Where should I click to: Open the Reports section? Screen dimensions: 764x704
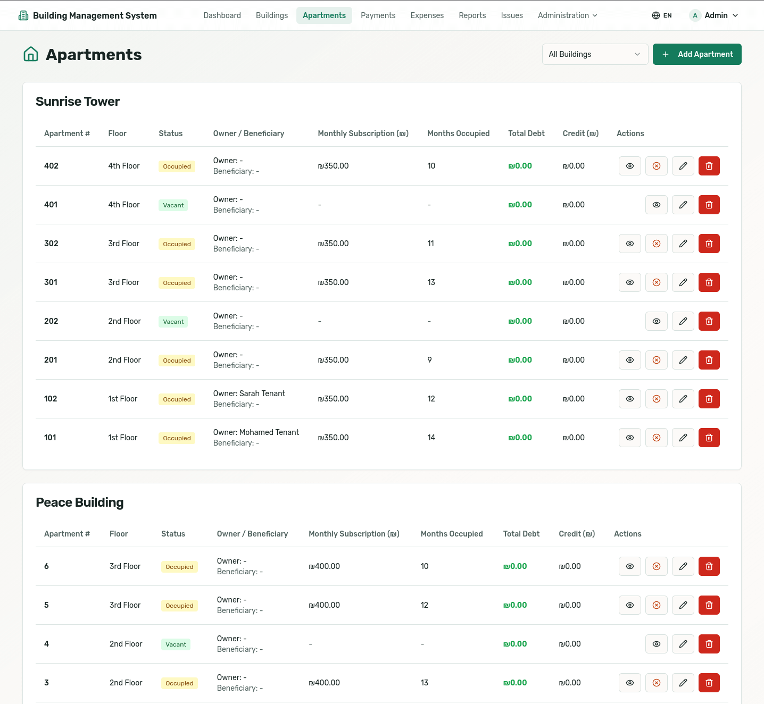[472, 15]
